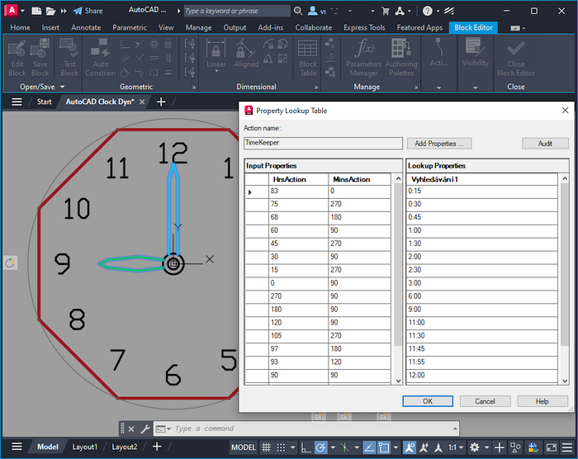Click the Workspace Switching gear icon
This screenshot has width=578, height=459.
click(475, 447)
